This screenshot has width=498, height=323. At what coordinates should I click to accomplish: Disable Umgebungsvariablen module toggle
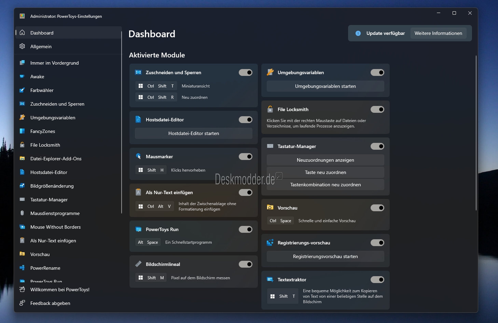tap(377, 72)
